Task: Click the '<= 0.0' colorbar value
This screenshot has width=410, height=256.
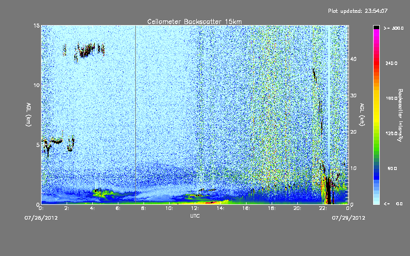Action: point(393,203)
